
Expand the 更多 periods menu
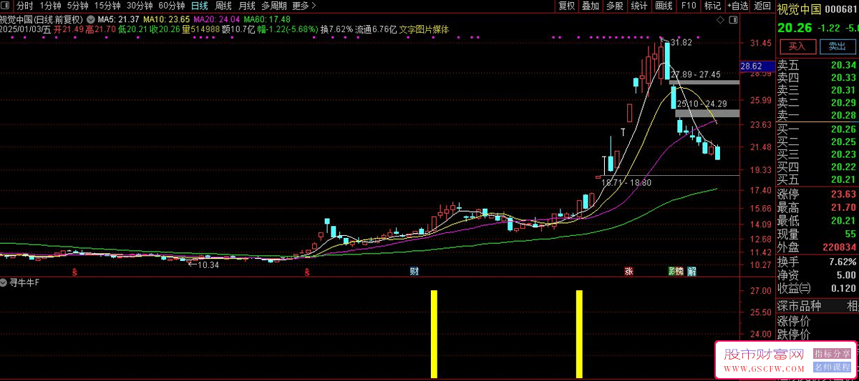coord(304,6)
